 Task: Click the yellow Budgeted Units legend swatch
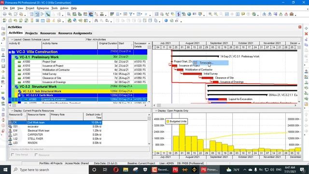[168, 121]
